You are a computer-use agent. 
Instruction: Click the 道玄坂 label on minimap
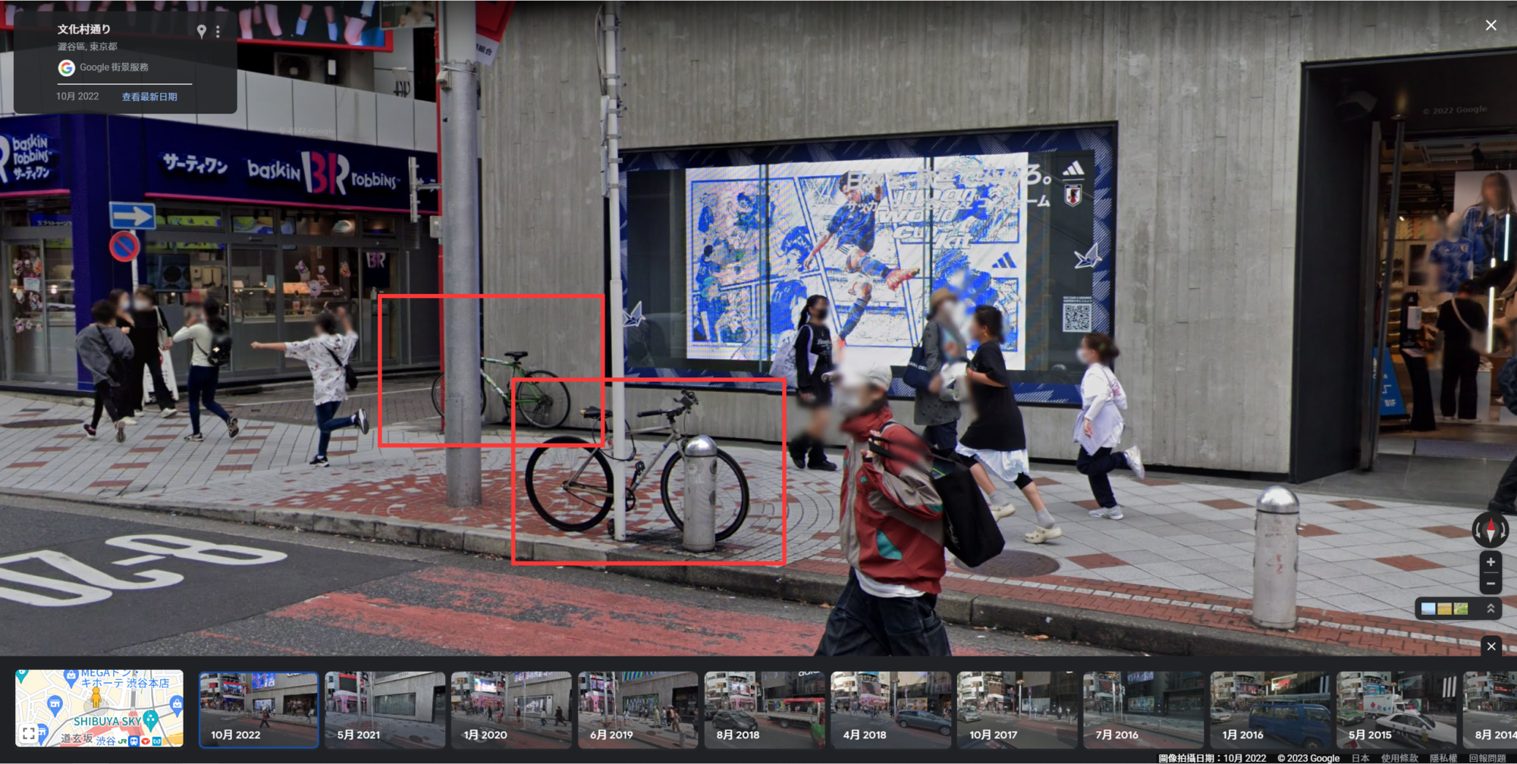[x=77, y=738]
